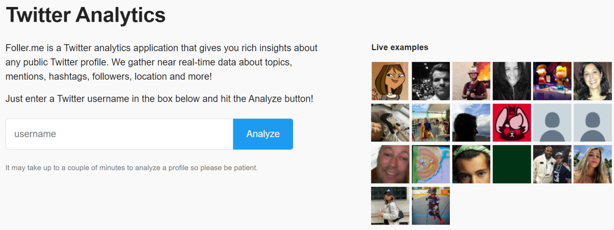Open the hockey player on rink thumbnail
Image resolution: width=614 pixels, height=230 pixels.
pyautogui.click(x=431, y=205)
